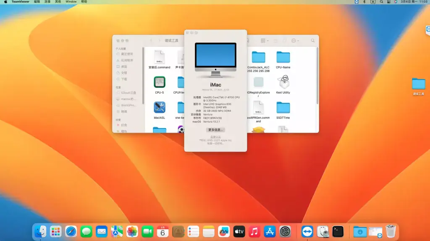Click the Finder tag toolbar icon
The image size is (430, 241).
click(x=284, y=41)
